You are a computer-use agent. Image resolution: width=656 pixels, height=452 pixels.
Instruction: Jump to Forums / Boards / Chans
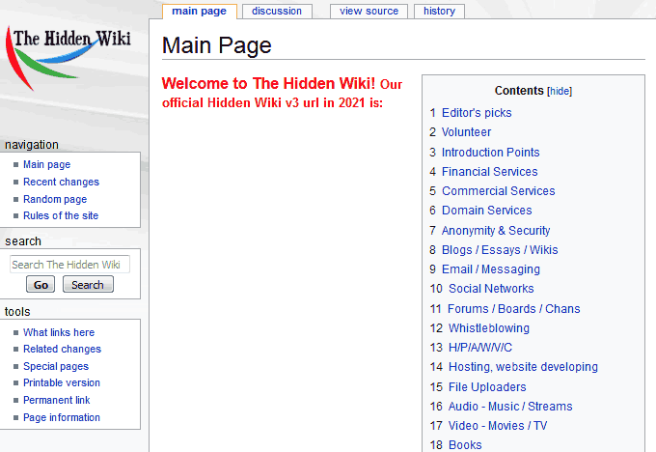pos(514,309)
